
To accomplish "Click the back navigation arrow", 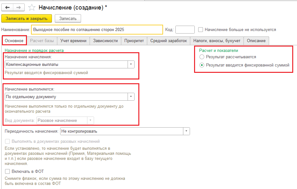I will [8, 8].
